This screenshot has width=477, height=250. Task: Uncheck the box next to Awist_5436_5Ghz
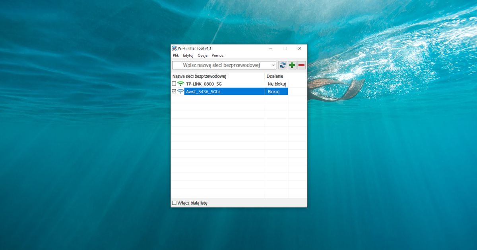click(174, 91)
